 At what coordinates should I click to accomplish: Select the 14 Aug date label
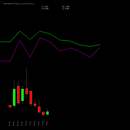click(x=43, y=123)
